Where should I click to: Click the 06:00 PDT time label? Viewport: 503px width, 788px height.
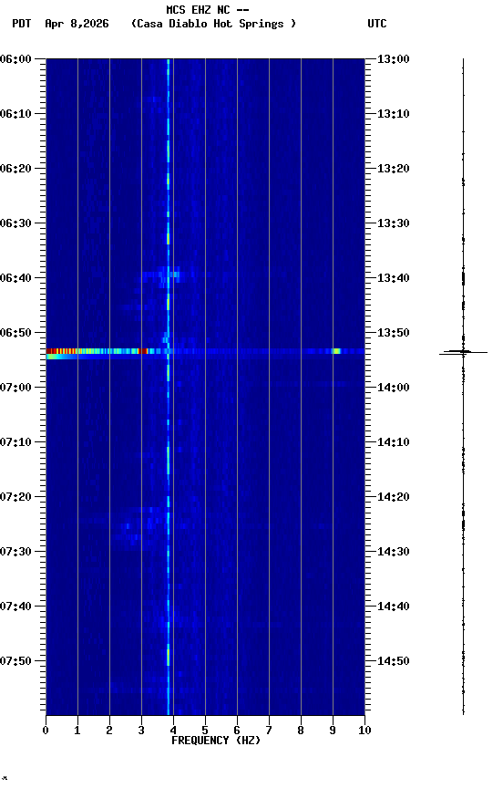pos(15,59)
